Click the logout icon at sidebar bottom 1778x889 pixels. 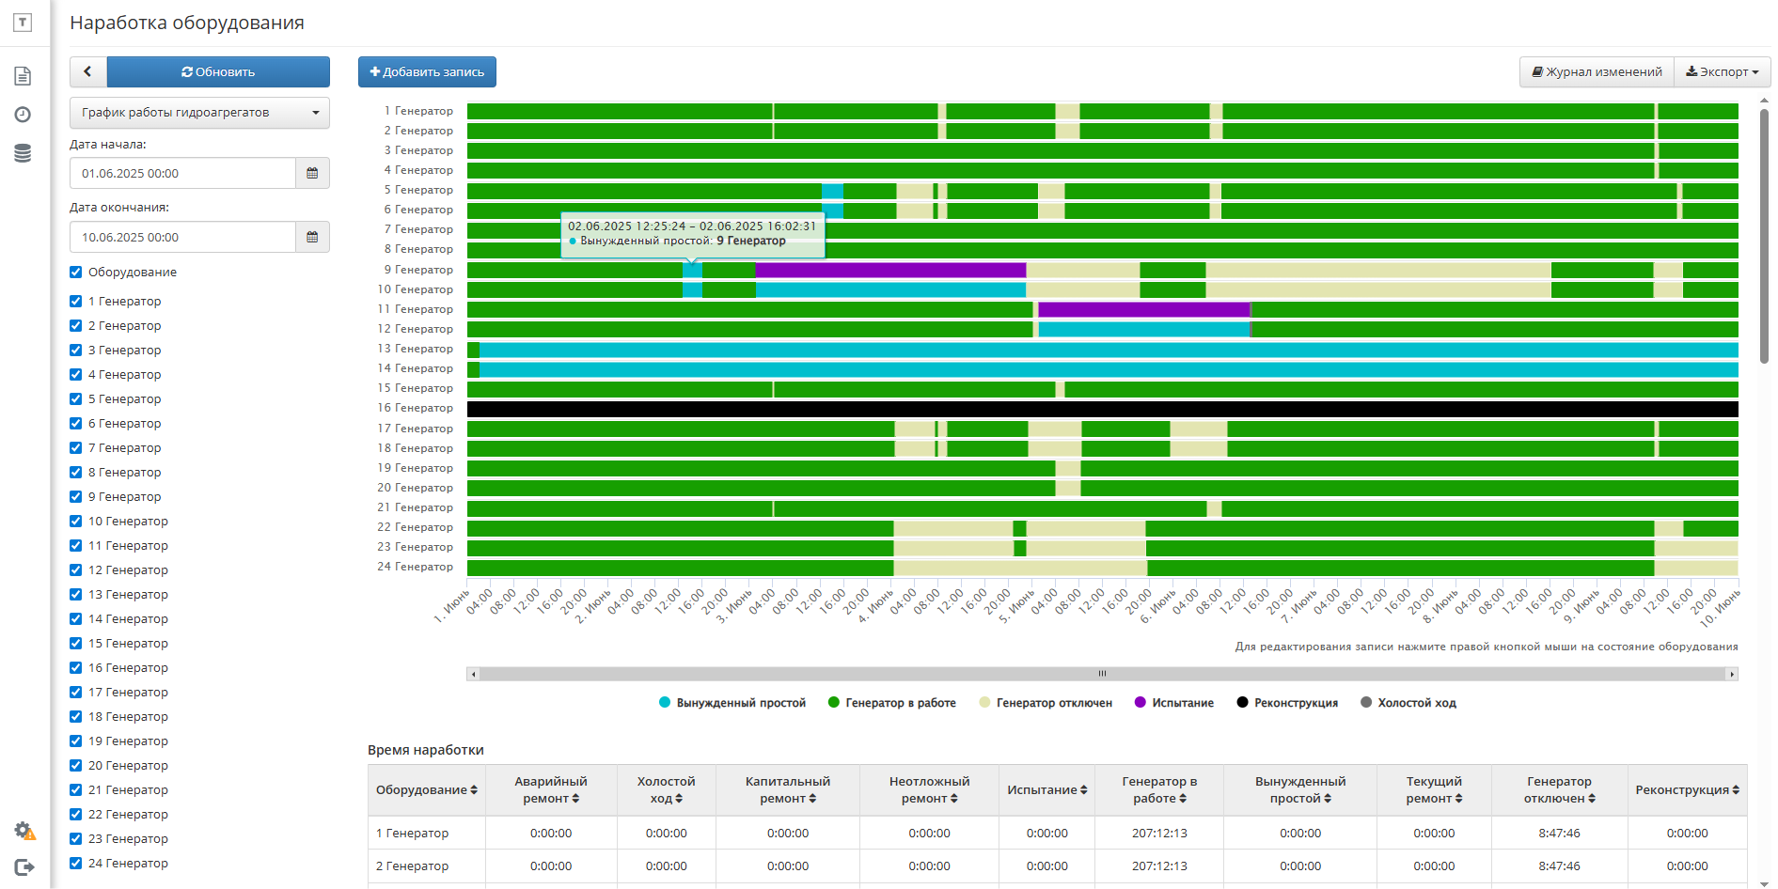click(24, 867)
